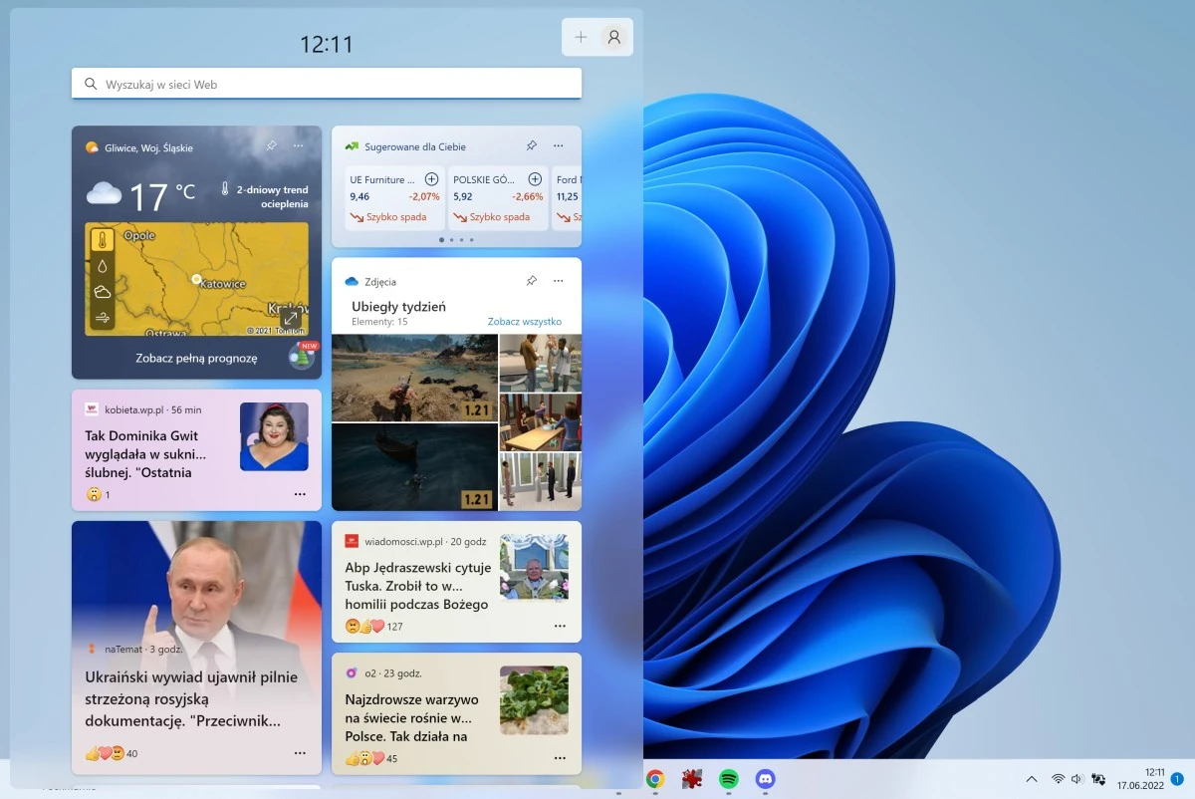
Task: Click "Zobacz wszystko" in the Zdjęcia widget
Action: tap(523, 321)
